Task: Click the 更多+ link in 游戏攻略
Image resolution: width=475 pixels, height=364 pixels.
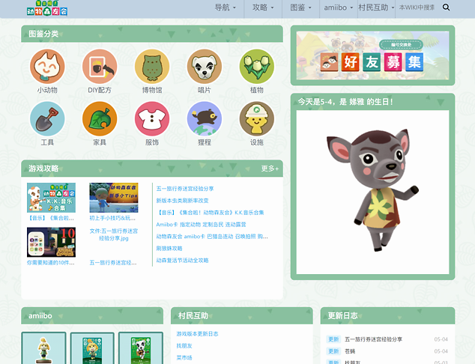Action: pyautogui.click(x=270, y=169)
